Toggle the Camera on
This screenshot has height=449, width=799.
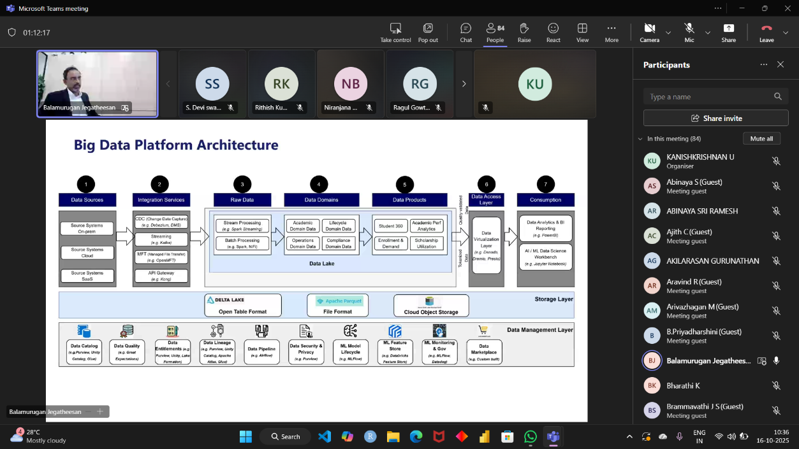click(649, 32)
